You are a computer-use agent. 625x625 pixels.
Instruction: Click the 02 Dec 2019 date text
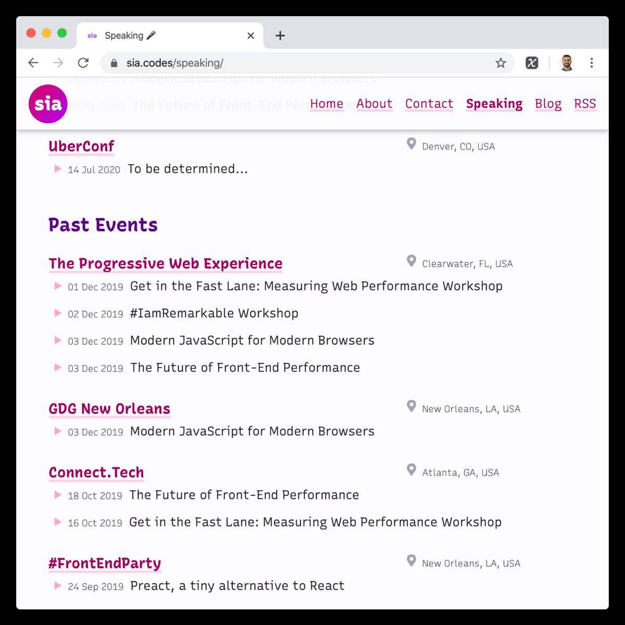[95, 315]
